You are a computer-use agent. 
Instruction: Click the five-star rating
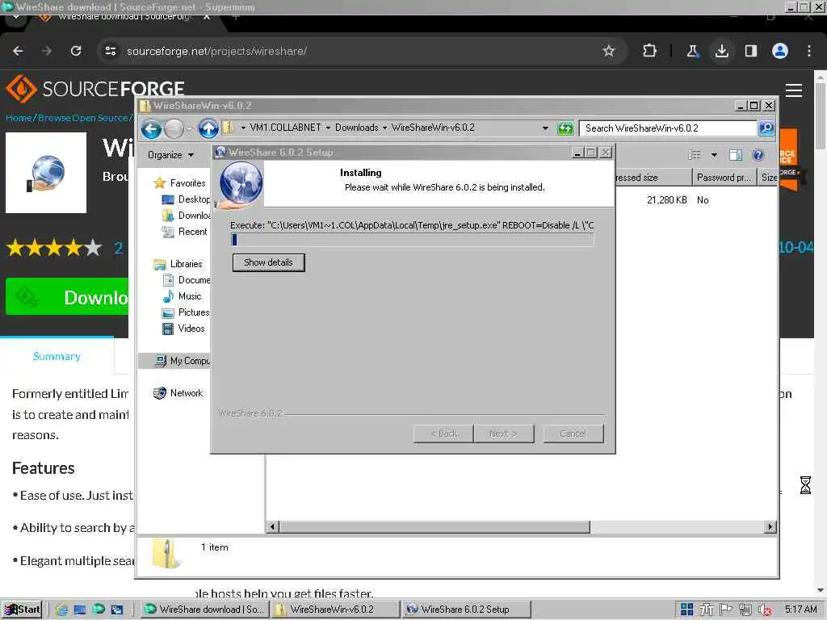(54, 247)
